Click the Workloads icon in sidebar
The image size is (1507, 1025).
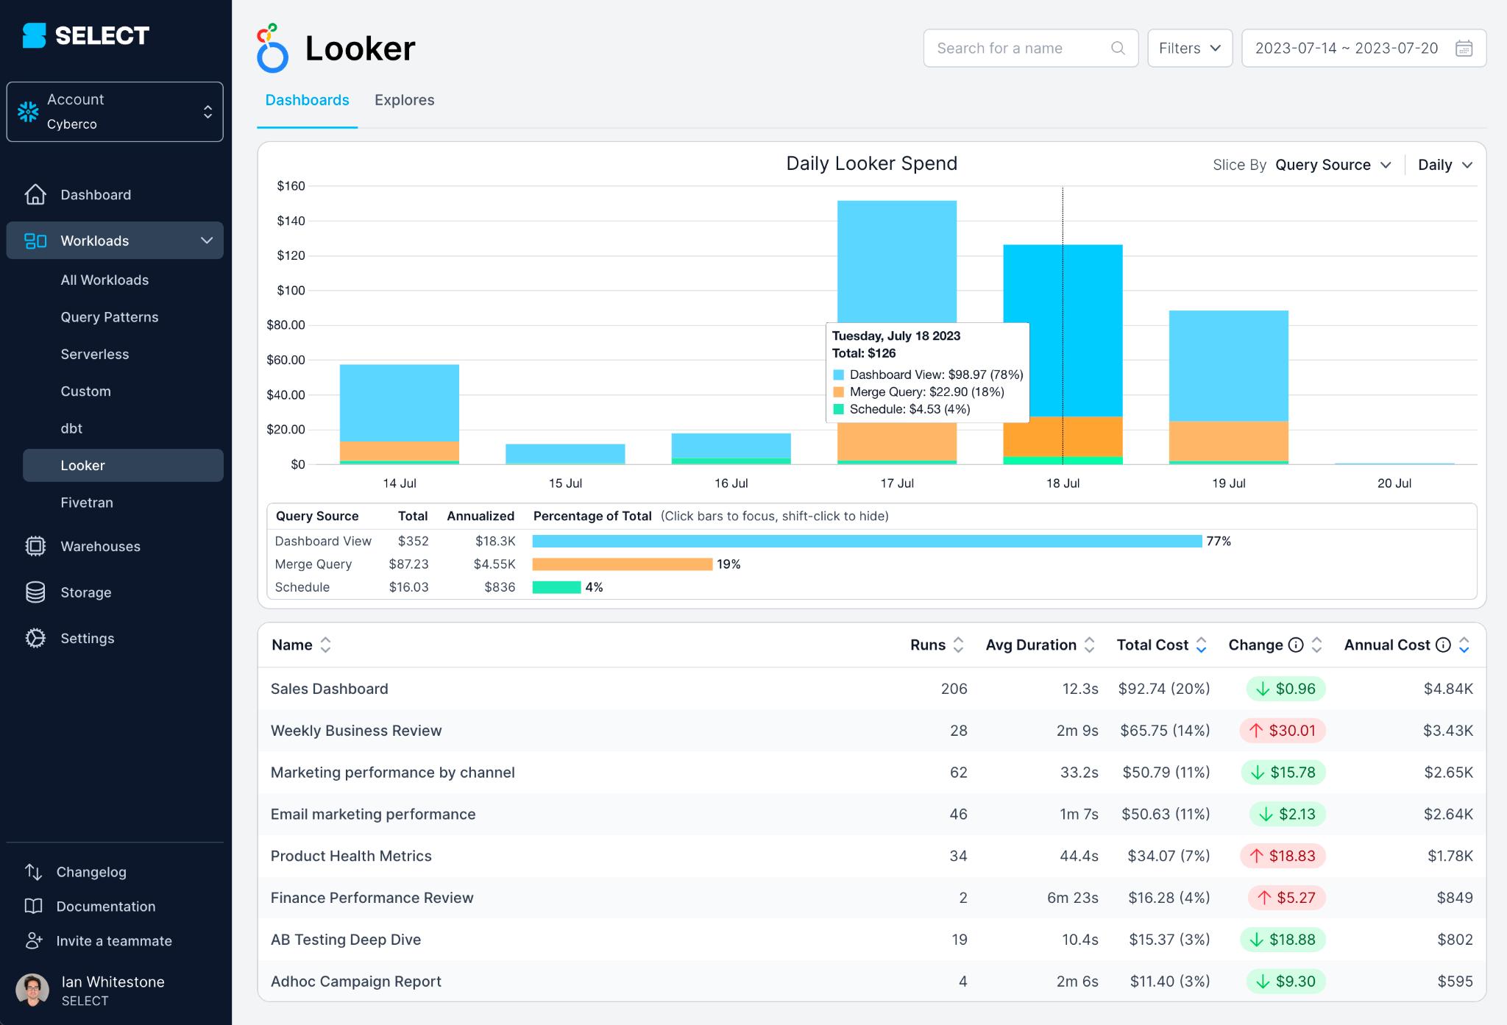[x=35, y=241]
